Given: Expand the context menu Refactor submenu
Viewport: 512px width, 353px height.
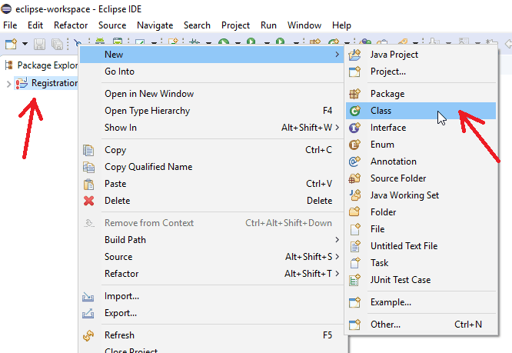Looking at the screenshot, I should coord(211,273).
